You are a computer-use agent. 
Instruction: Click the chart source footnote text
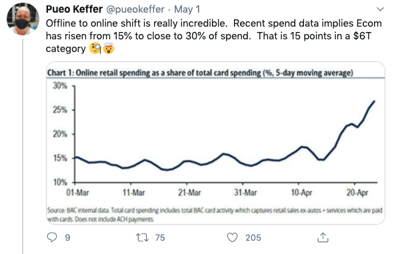point(215,215)
